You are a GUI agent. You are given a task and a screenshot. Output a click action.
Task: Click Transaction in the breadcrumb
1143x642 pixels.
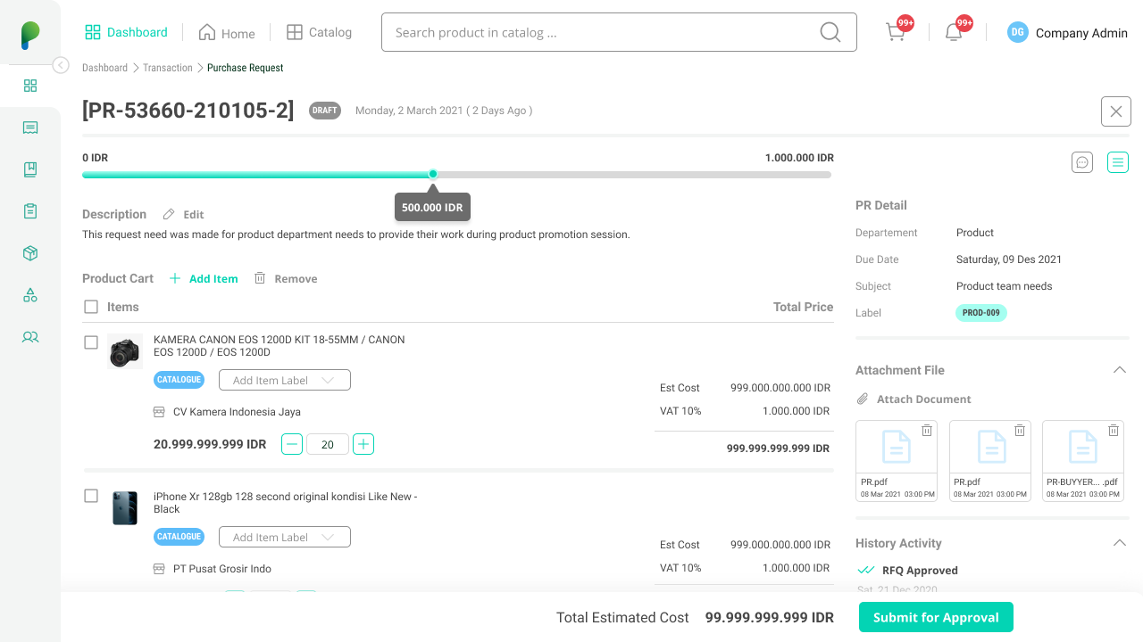coord(168,68)
